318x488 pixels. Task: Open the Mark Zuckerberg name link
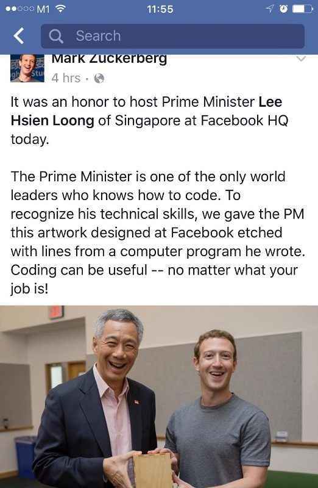pos(109,59)
